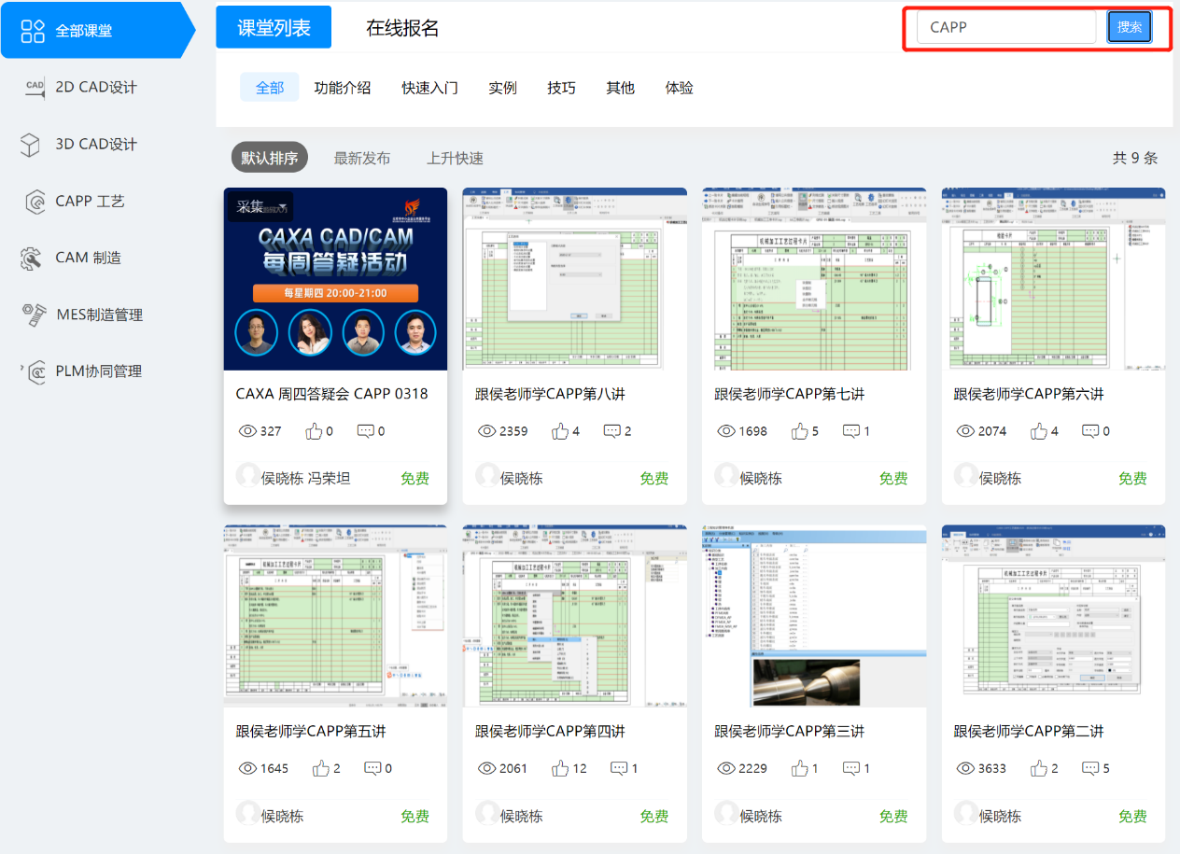Switch to the 在线报名 tab
Viewport: 1180px width, 854px height.
pyautogui.click(x=402, y=28)
